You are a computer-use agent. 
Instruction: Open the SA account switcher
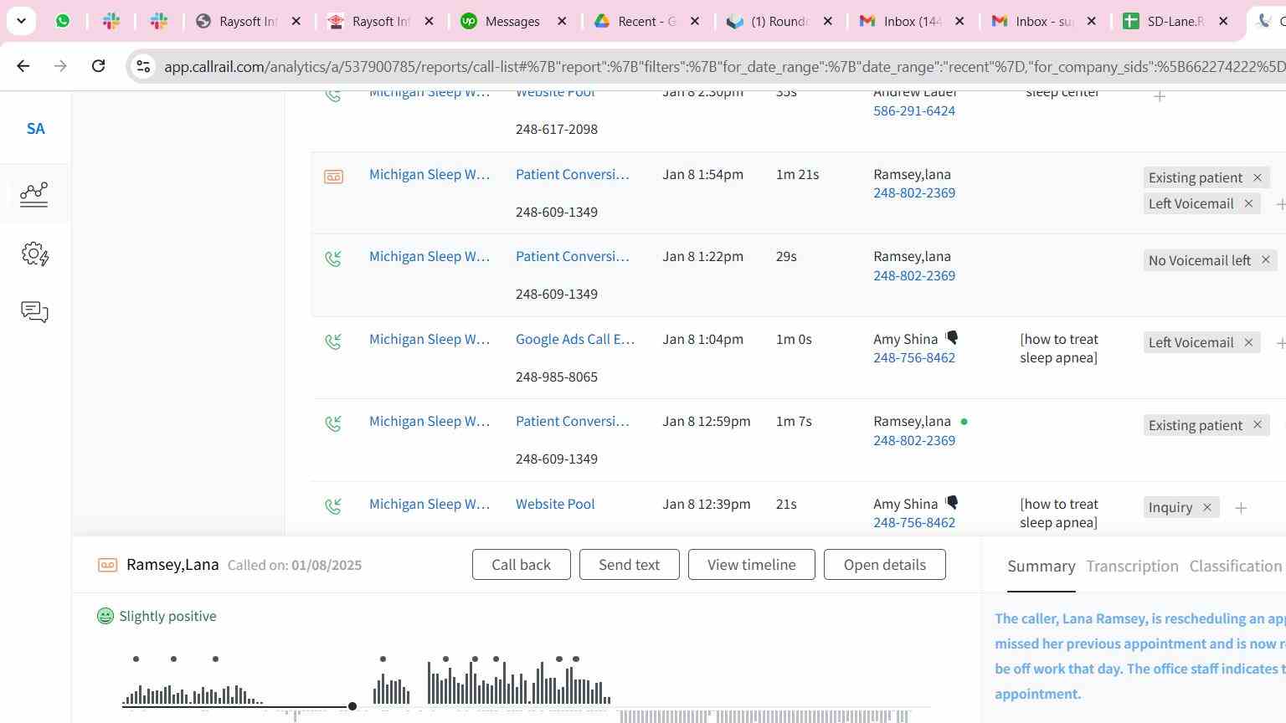[x=35, y=129]
